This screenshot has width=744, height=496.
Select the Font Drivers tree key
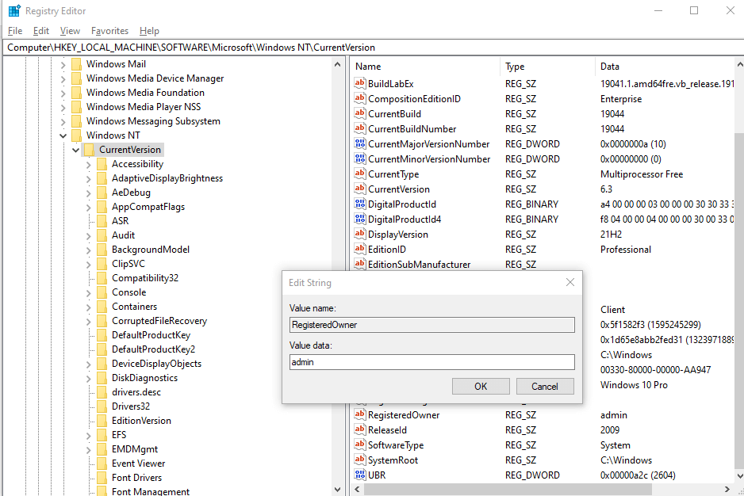136,478
